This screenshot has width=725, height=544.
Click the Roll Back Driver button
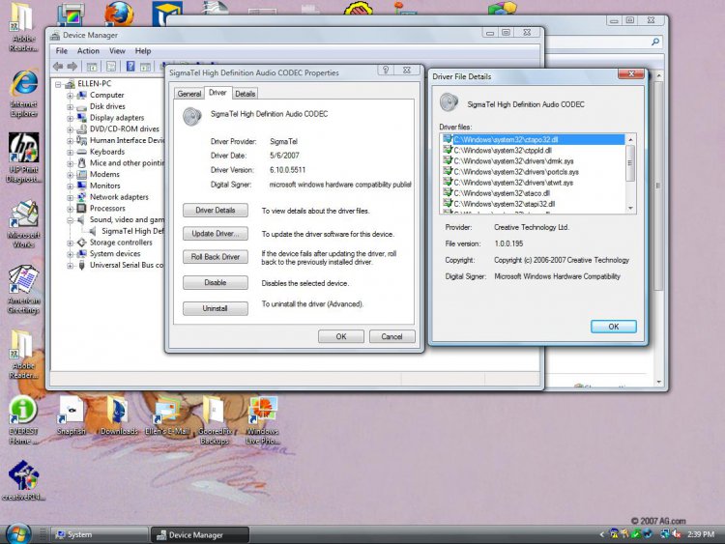pos(215,257)
